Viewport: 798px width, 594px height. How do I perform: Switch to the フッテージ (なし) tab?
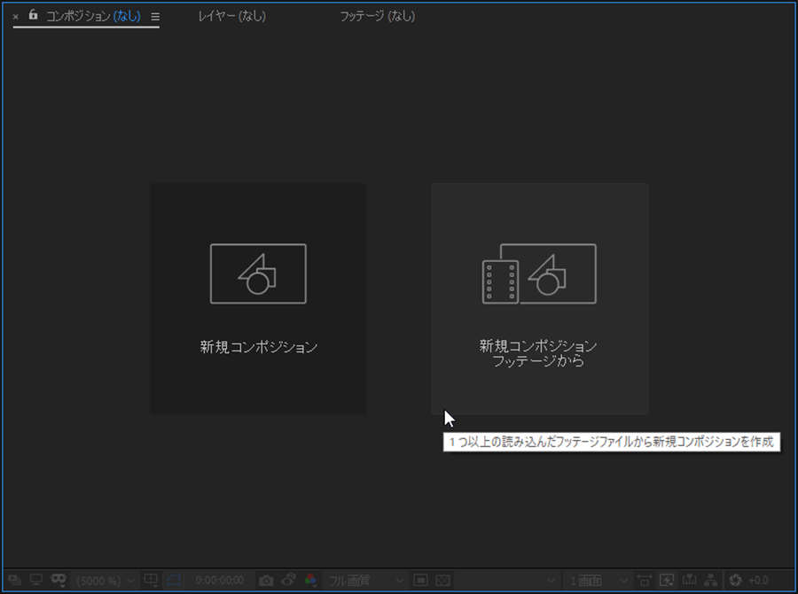378,16
